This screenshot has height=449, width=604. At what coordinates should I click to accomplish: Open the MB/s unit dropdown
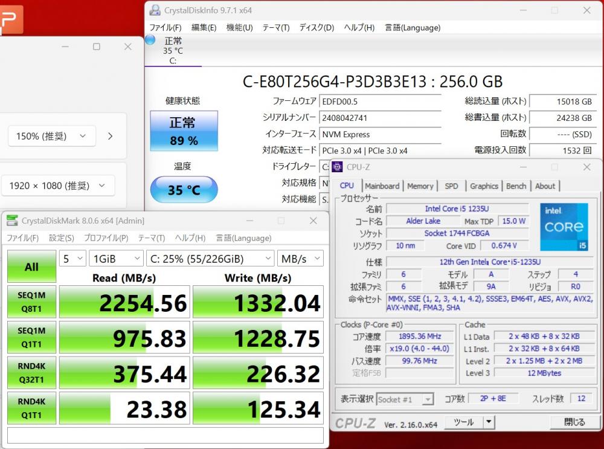click(300, 259)
